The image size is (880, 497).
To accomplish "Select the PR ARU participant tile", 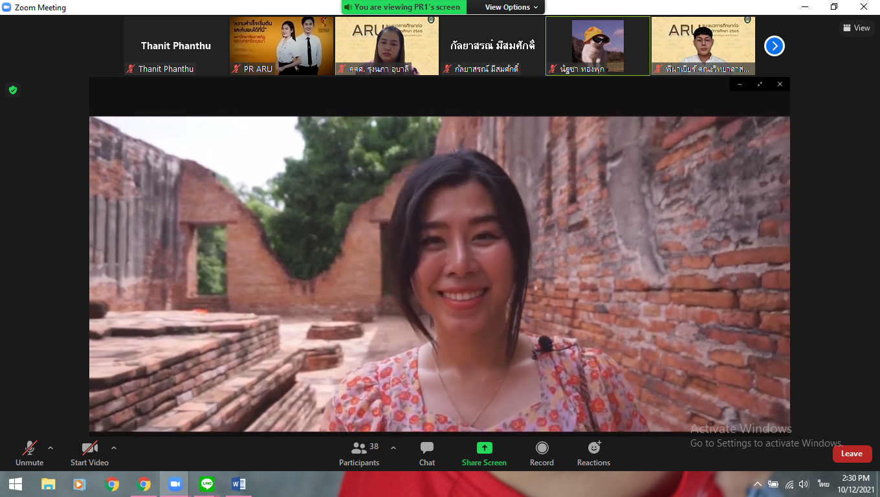I will [281, 46].
